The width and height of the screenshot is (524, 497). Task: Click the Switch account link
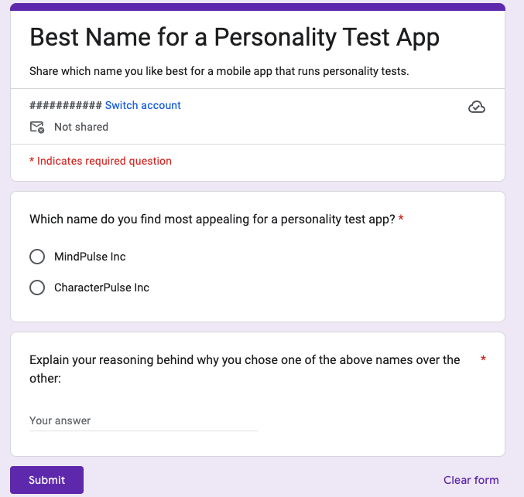[143, 105]
